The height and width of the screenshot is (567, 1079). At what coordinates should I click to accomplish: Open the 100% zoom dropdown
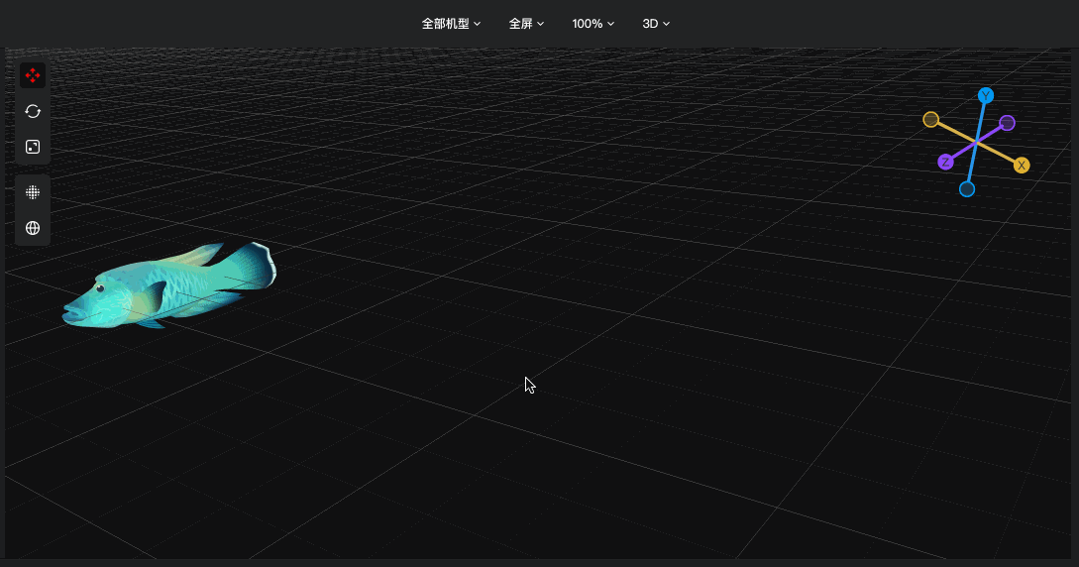pyautogui.click(x=593, y=24)
